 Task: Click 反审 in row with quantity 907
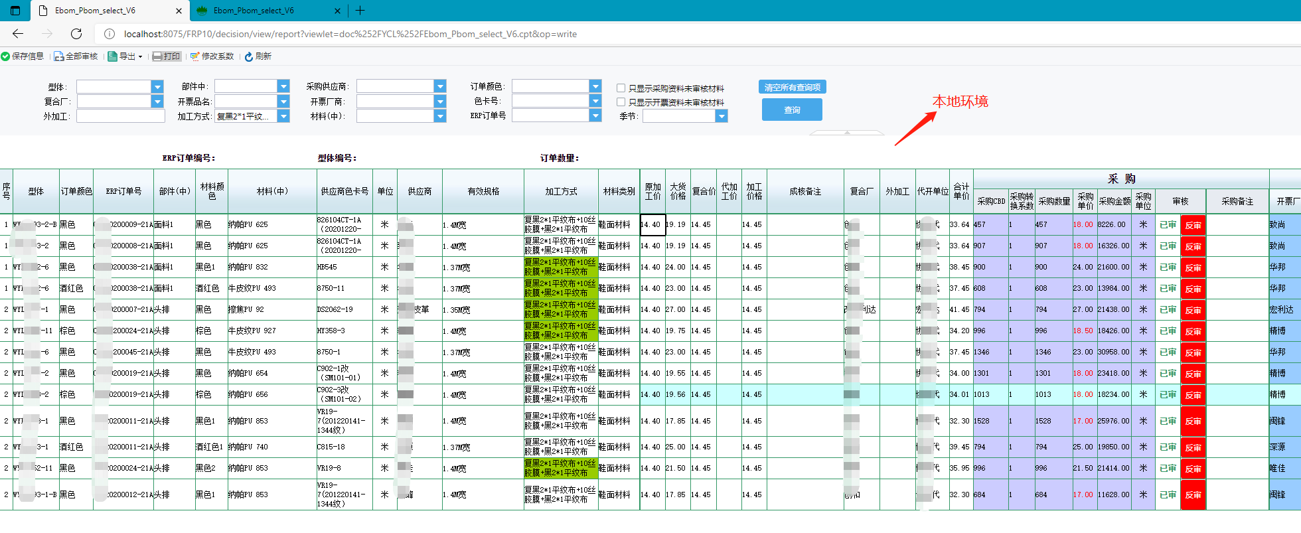[1193, 246]
